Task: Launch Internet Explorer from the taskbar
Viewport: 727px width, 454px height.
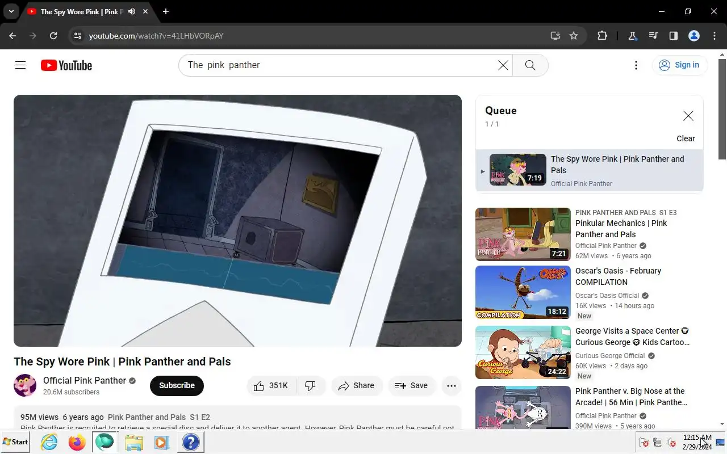Action: 49,442
